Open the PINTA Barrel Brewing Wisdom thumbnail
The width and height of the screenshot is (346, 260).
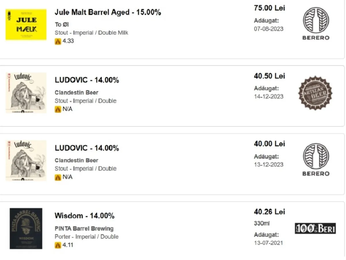click(x=26, y=229)
